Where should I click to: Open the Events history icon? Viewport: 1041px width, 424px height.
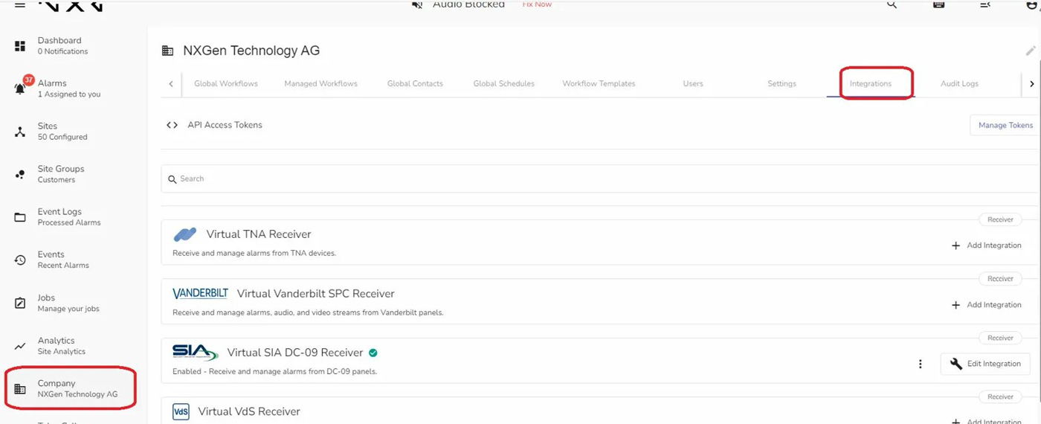pyautogui.click(x=21, y=260)
